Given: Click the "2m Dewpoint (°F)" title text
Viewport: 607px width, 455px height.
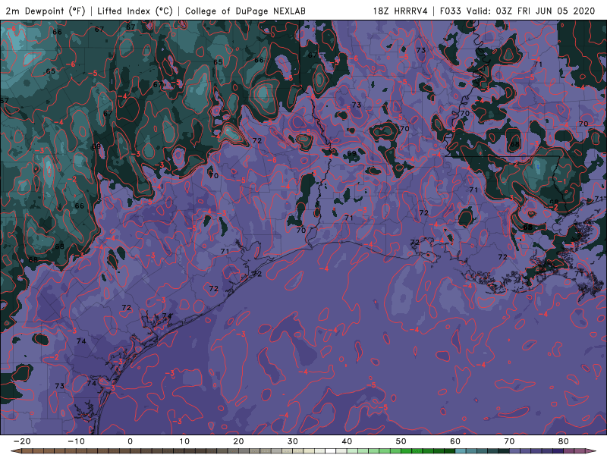Looking at the screenshot, I should 46,11.
